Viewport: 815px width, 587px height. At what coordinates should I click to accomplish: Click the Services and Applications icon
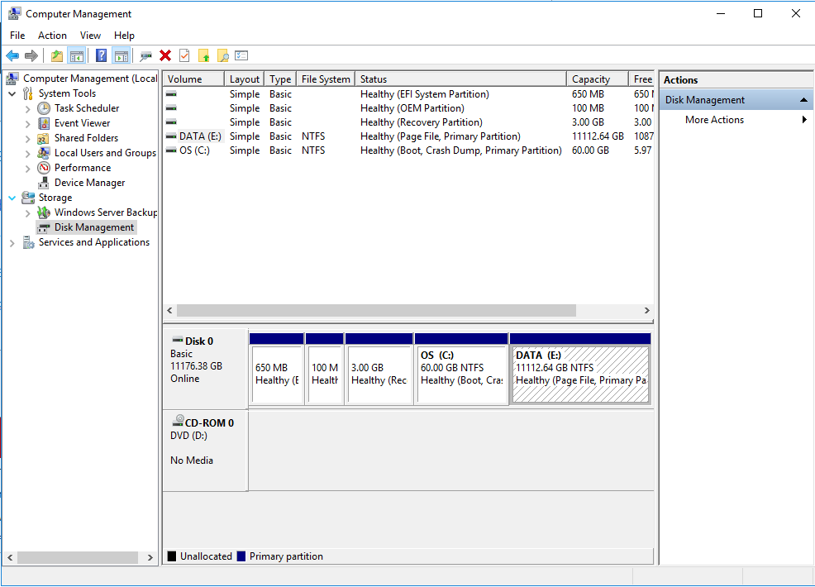pyautogui.click(x=28, y=242)
